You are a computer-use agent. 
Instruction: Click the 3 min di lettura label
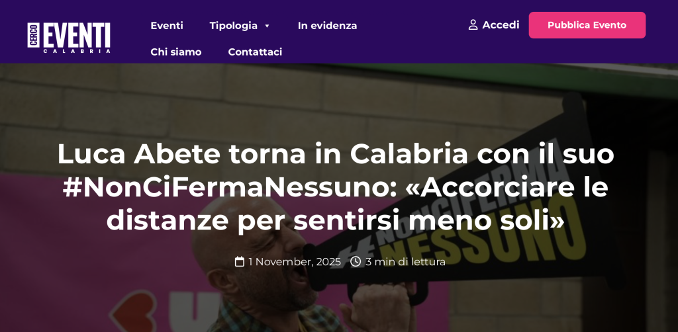click(405, 262)
